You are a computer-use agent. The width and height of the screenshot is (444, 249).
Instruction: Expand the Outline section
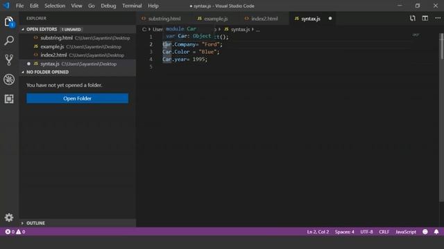(23, 223)
